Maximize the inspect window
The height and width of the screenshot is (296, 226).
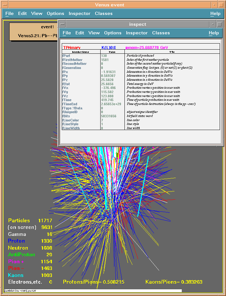219,24
